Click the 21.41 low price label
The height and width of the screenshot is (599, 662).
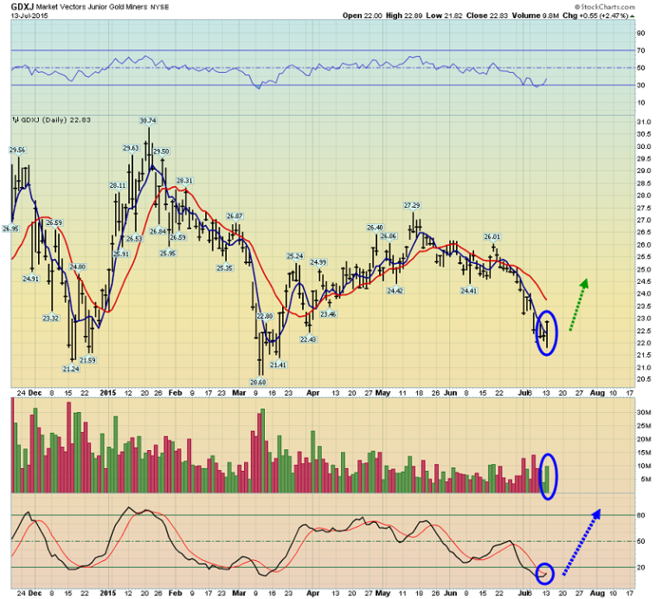click(x=279, y=365)
